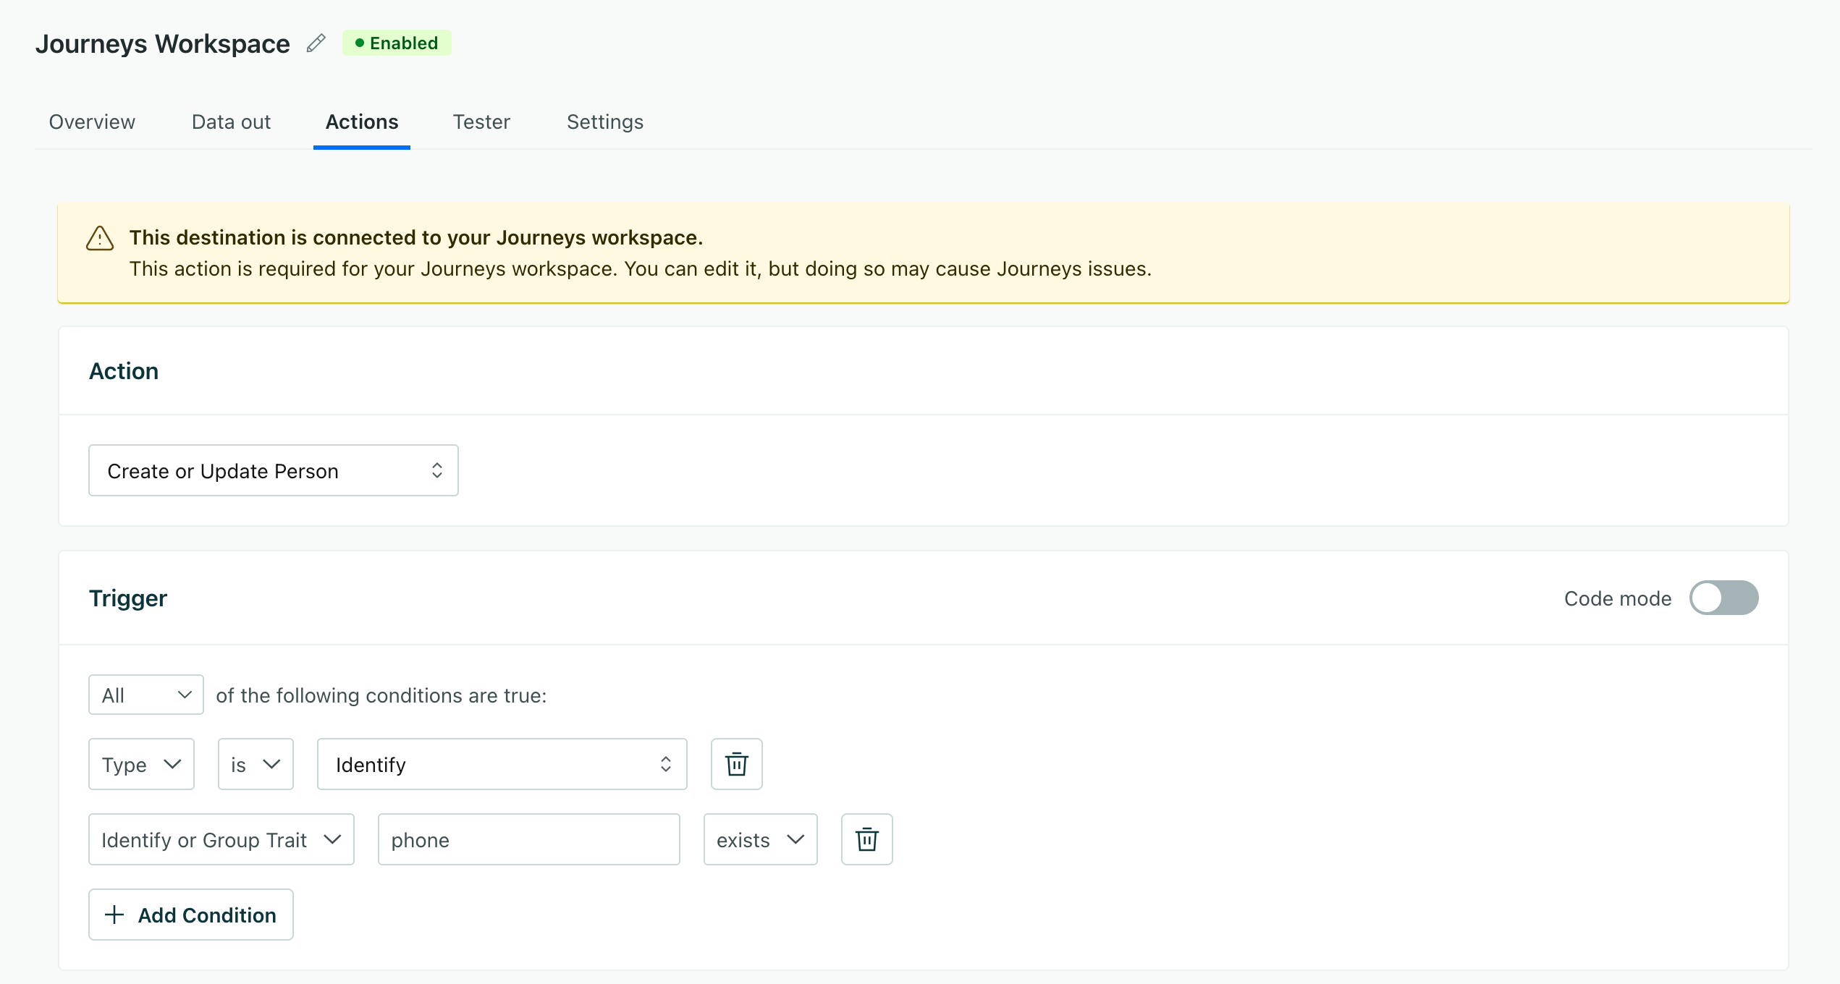Enable the Code mode toggle
This screenshot has width=1840, height=984.
tap(1724, 598)
